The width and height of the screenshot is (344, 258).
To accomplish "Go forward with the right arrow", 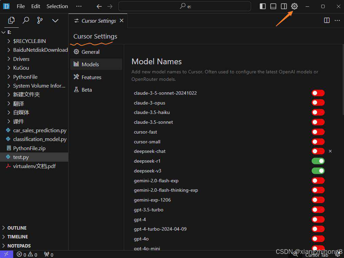I will pyautogui.click(x=110, y=6).
